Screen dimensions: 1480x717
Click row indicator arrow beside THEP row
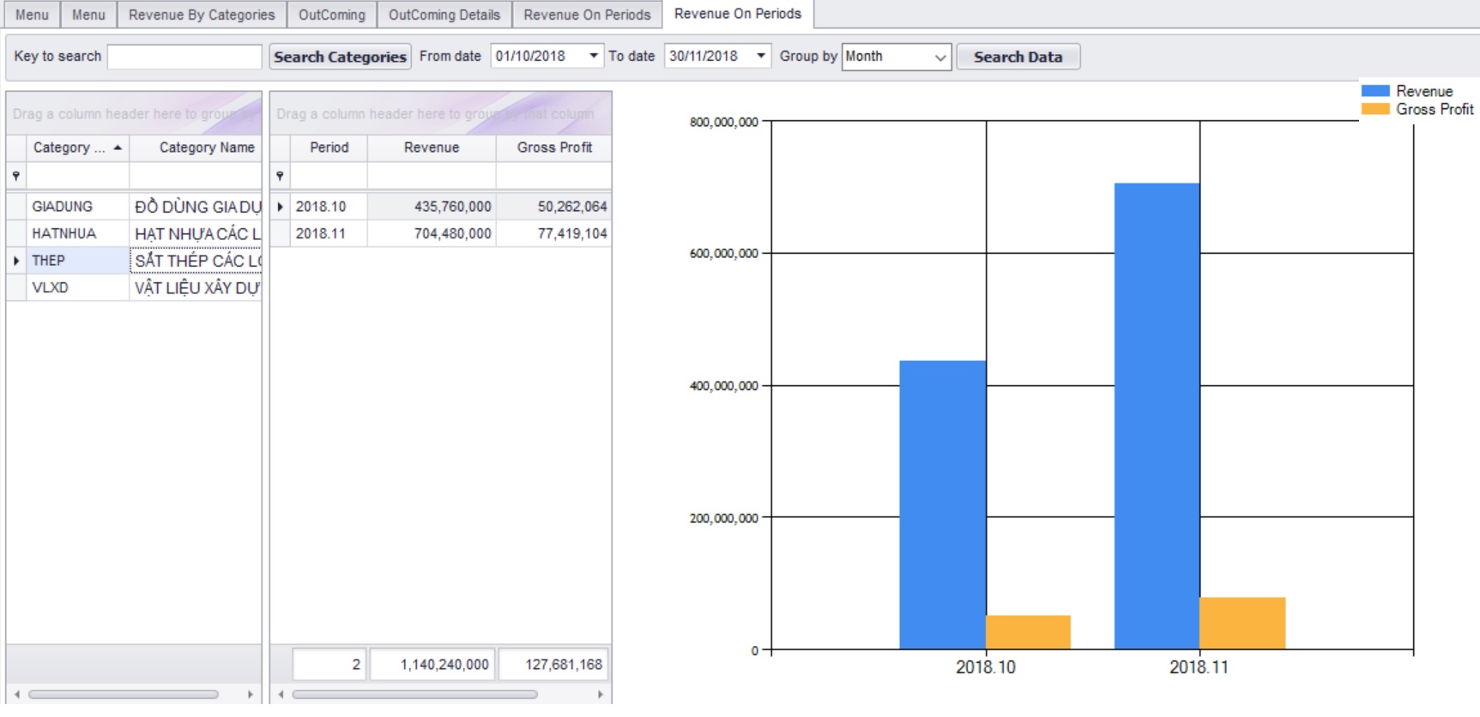(16, 261)
